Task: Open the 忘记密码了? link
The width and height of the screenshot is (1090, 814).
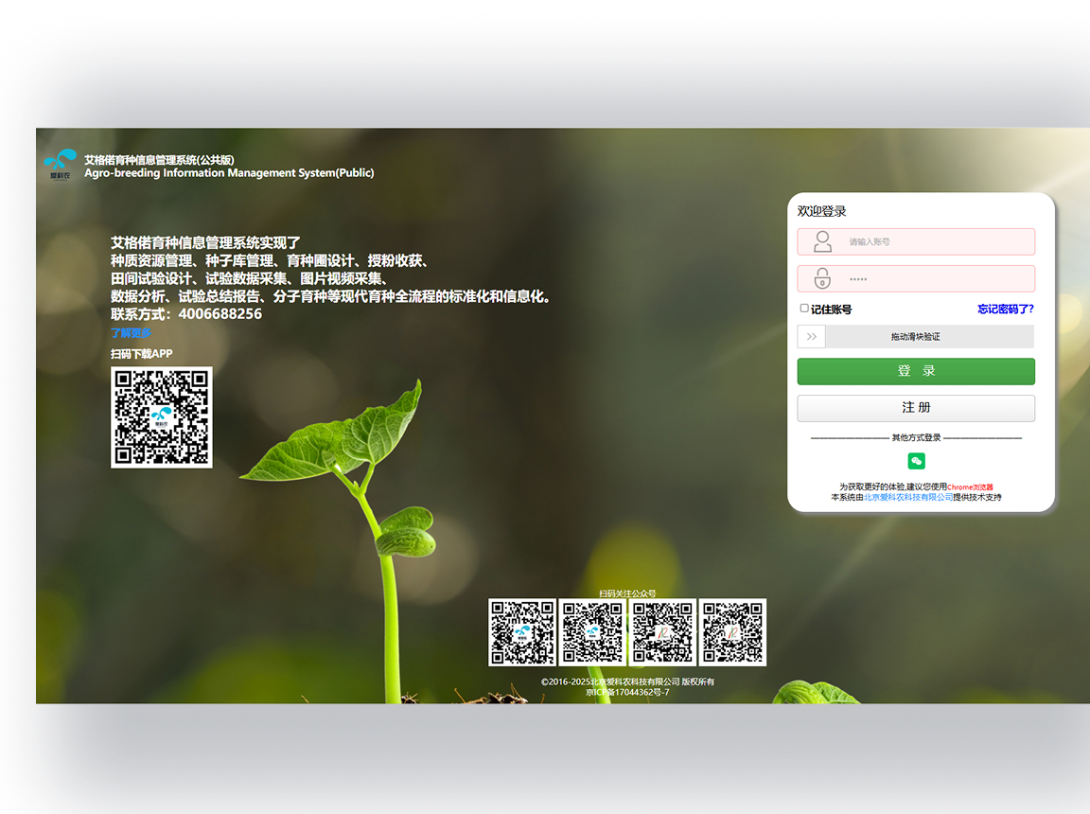Action: point(1005,309)
